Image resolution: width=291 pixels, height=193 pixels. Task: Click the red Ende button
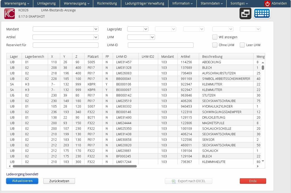point(253,181)
